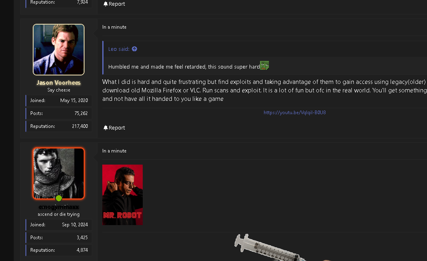The image size is (427, 261).
Task: Select emogymmaxx's reputation value 4,874
Action: tap(82, 250)
